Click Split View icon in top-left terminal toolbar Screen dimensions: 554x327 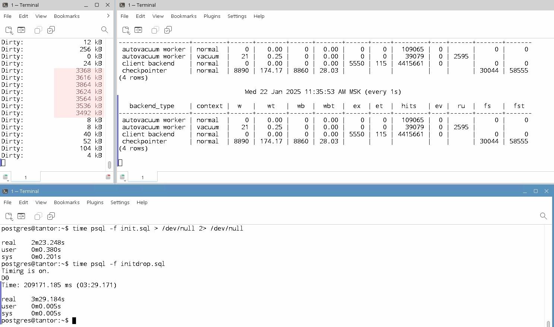click(21, 30)
